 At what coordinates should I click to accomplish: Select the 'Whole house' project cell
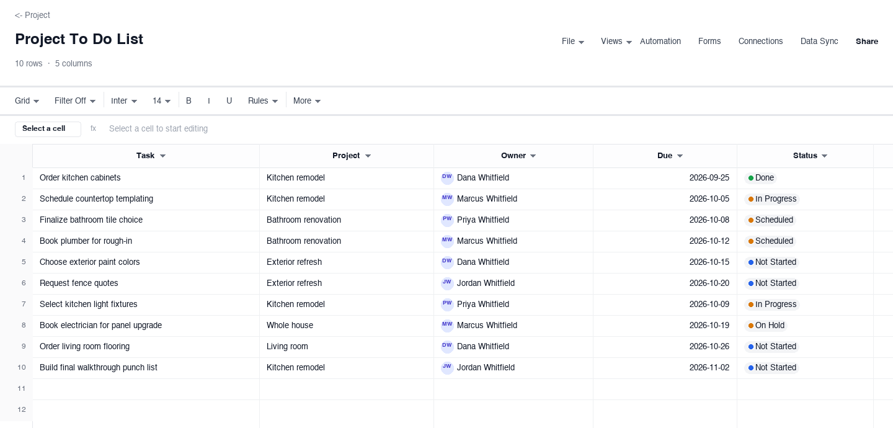click(347, 326)
